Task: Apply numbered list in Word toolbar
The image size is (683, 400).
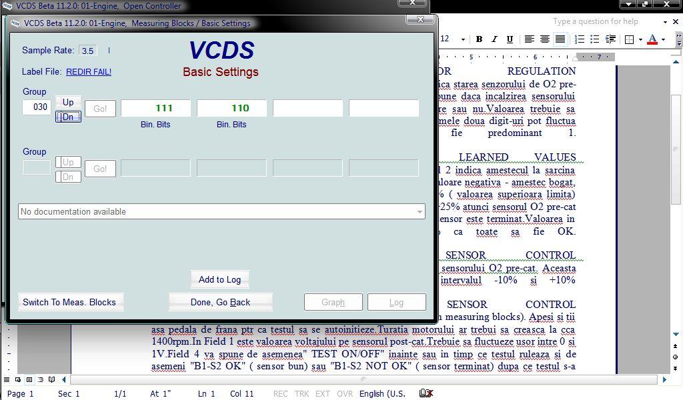Action: click(x=580, y=39)
